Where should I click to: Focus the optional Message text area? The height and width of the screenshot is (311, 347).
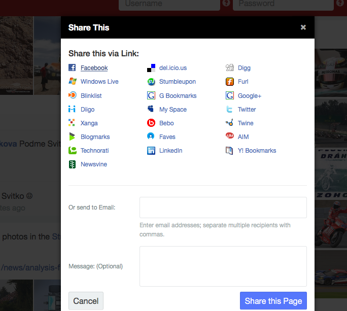[223, 266]
